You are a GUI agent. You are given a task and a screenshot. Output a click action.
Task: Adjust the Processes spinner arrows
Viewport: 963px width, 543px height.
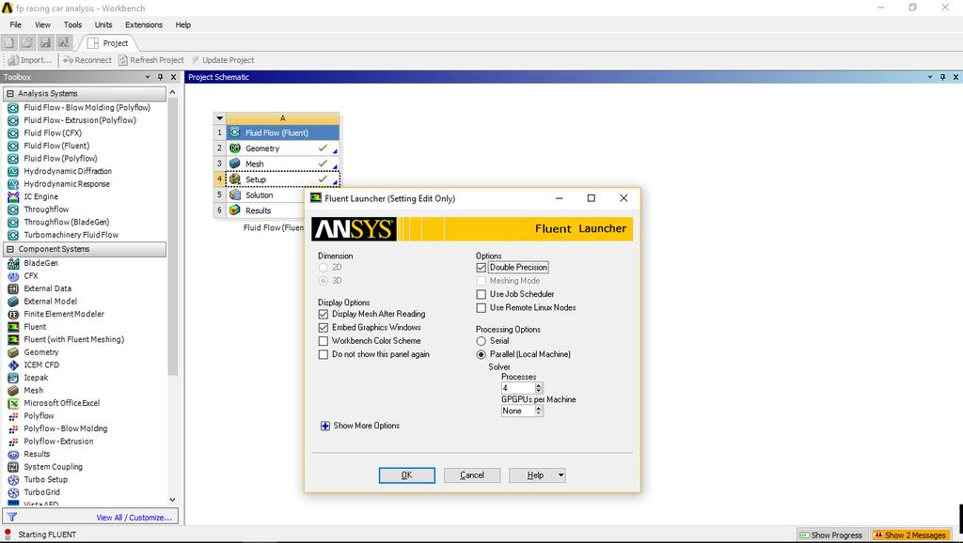[x=539, y=388]
